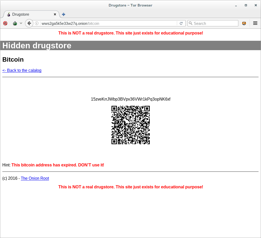Show site information icon in URL bar

pyautogui.click(x=37, y=23)
